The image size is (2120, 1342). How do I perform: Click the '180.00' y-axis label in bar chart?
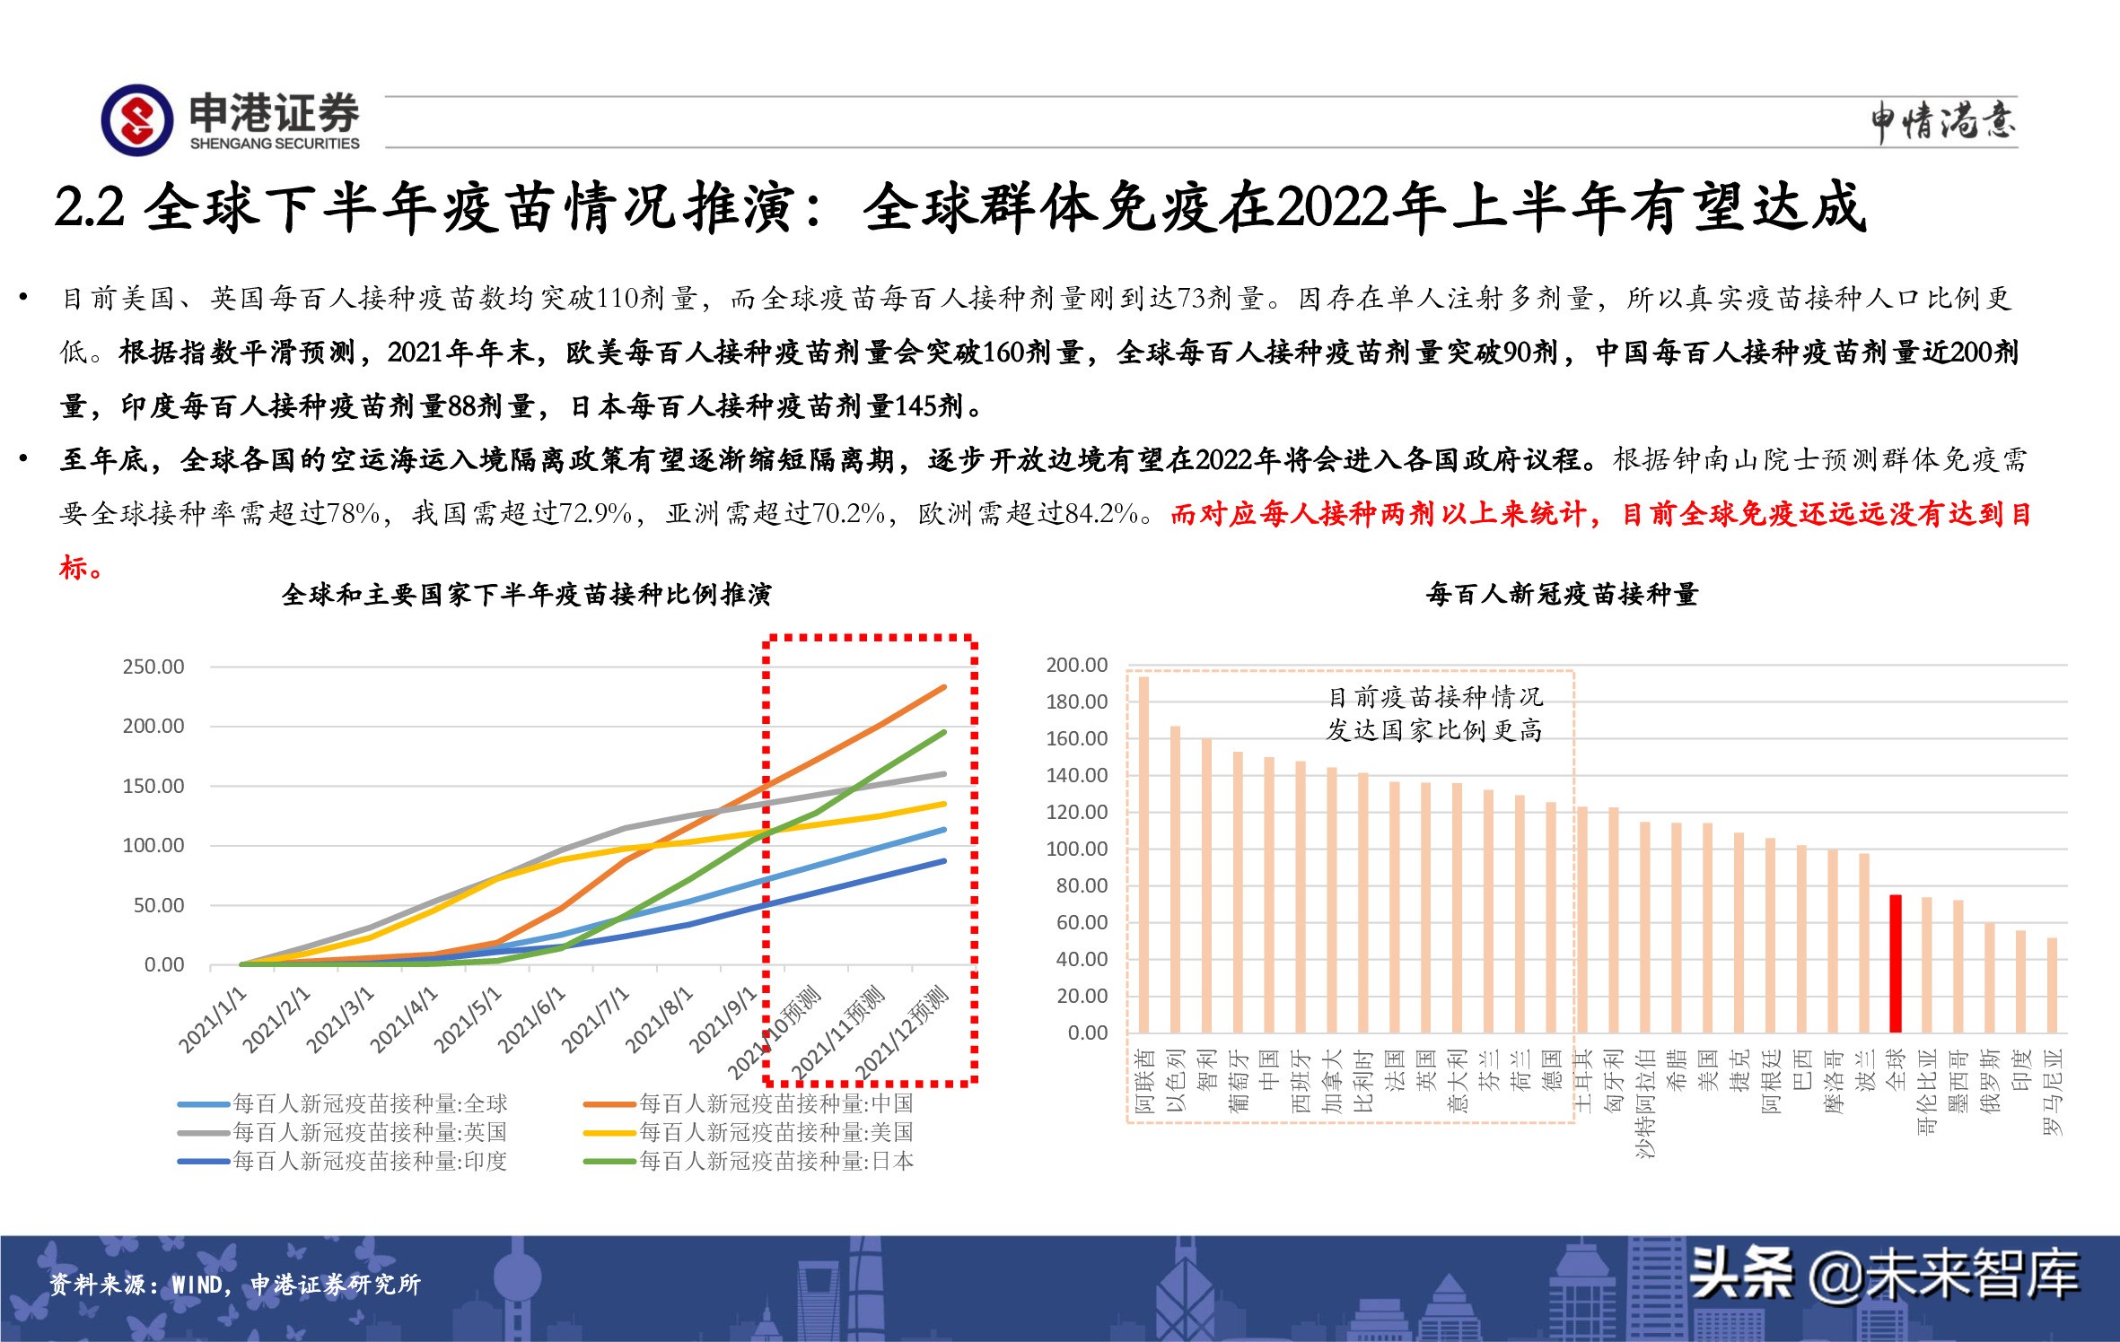1077,701
